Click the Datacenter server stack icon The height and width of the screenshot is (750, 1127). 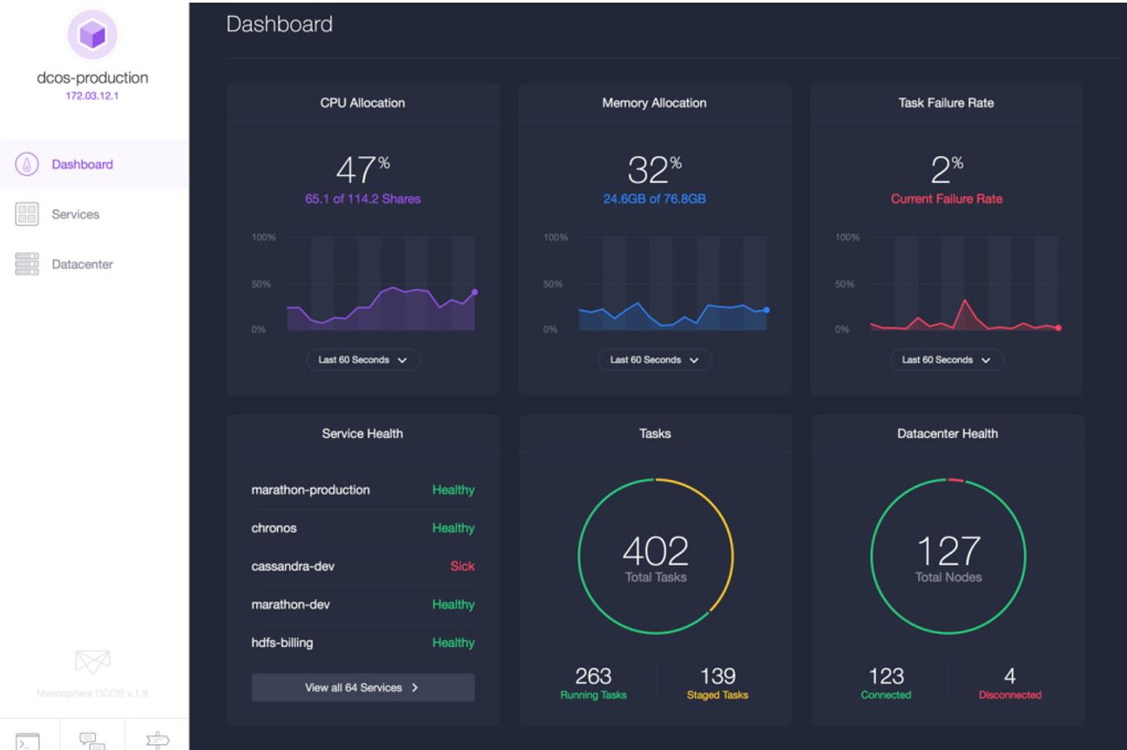(26, 264)
